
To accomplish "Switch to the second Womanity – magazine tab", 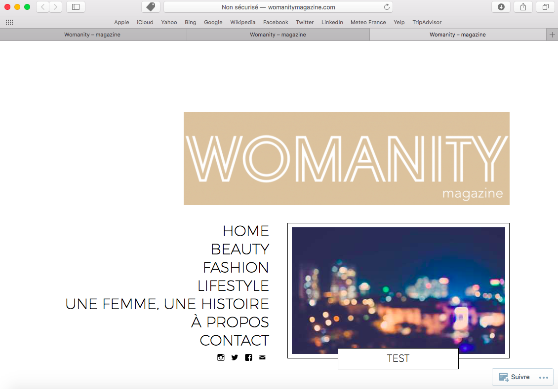I will (x=278, y=35).
